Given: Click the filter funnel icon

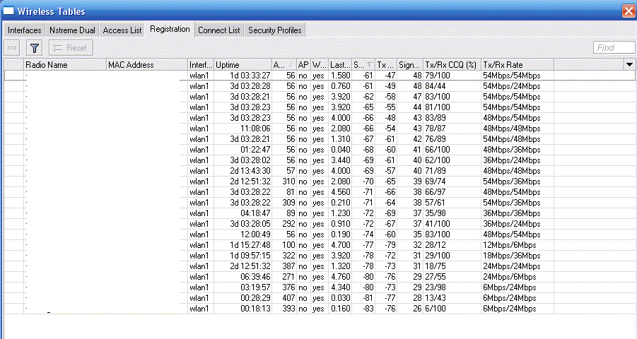Looking at the screenshot, I should pos(35,47).
